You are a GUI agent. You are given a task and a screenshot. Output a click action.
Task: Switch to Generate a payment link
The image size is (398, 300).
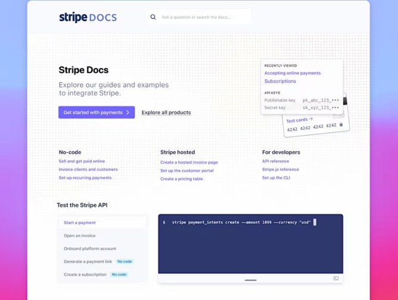[88, 262]
